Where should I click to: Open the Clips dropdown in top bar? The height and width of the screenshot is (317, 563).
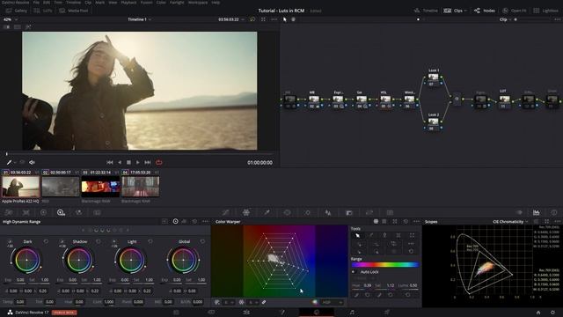pyautogui.click(x=456, y=11)
